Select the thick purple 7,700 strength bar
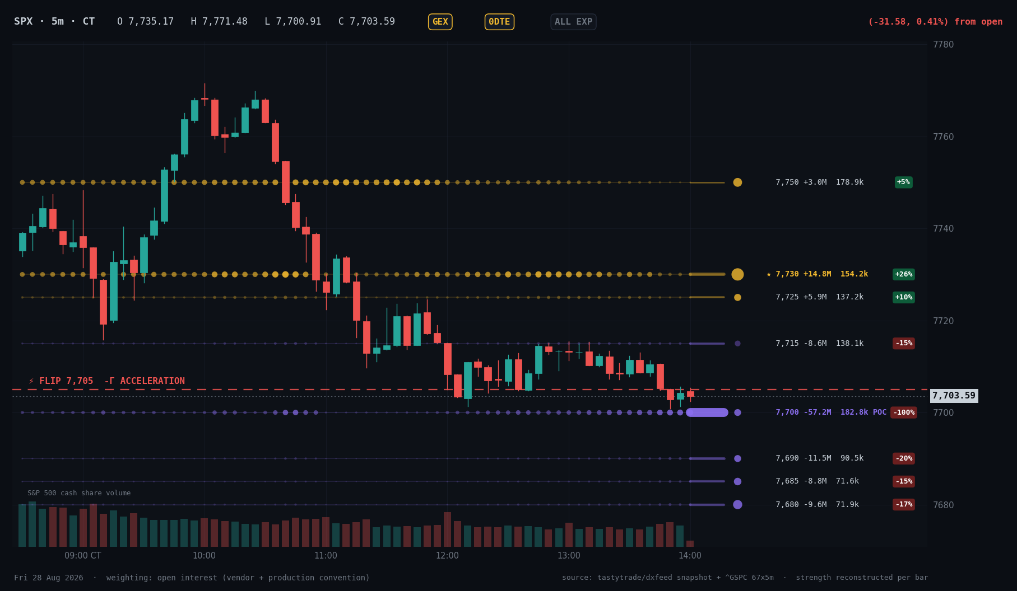 (x=707, y=412)
